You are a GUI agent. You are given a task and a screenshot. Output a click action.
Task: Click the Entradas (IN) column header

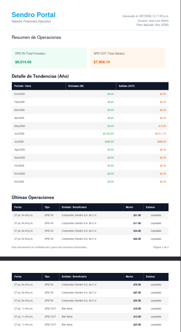91,86
